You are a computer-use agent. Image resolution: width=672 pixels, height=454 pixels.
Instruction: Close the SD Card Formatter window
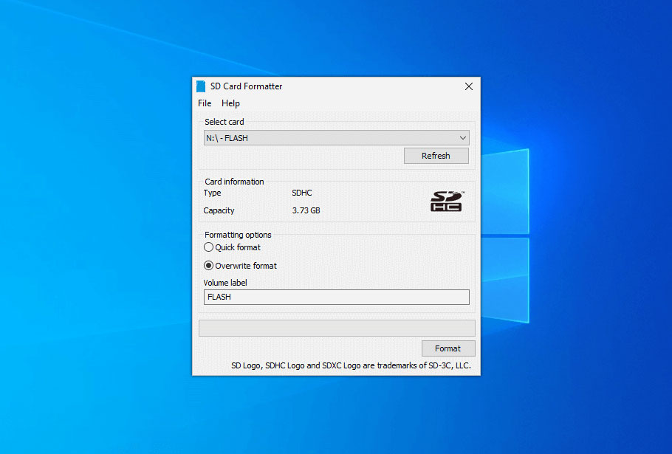tap(469, 86)
